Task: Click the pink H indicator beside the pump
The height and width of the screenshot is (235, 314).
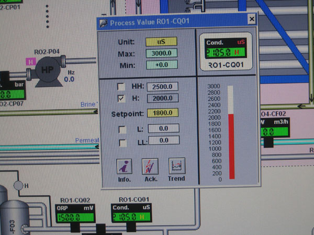Action: (30, 62)
